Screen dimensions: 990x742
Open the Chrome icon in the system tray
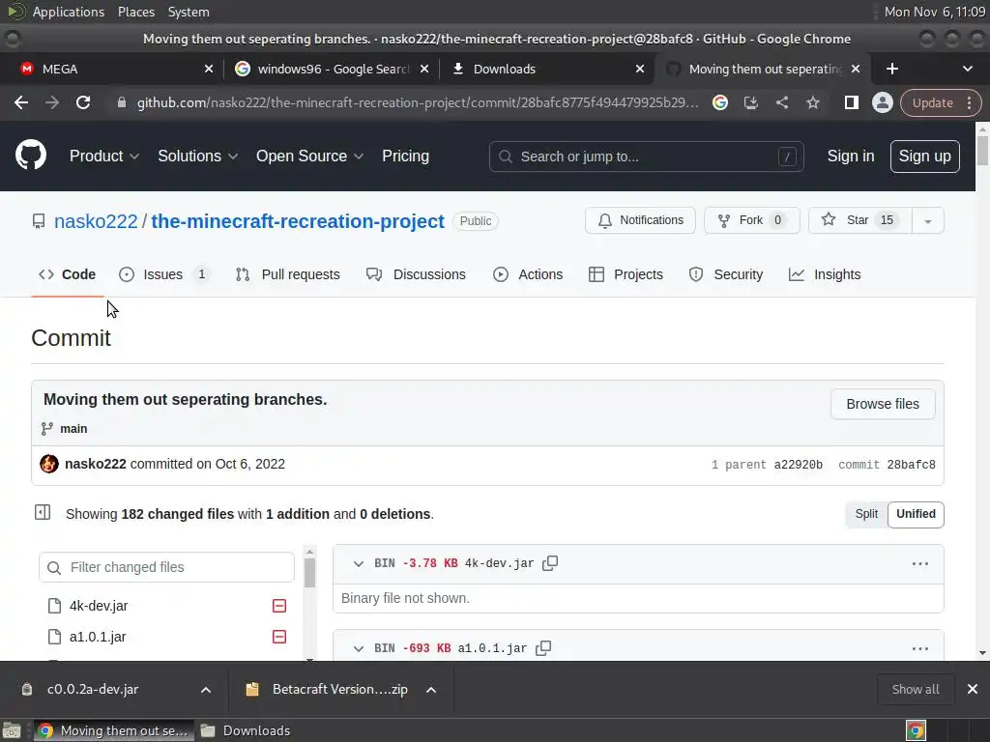(x=916, y=730)
